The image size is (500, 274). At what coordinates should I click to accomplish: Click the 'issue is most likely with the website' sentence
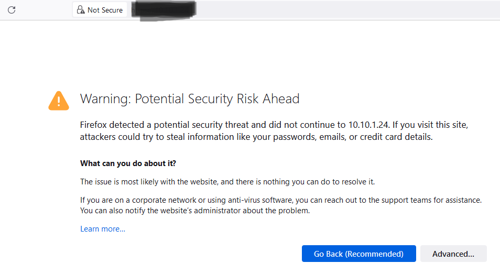click(227, 182)
